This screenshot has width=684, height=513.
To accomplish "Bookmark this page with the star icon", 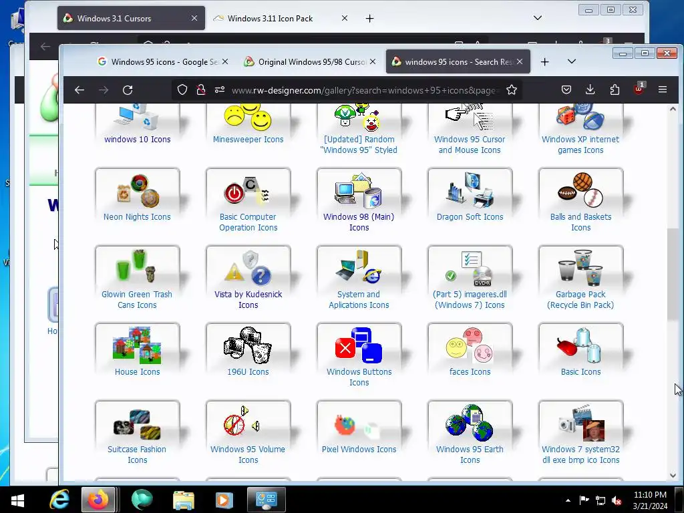I will click(511, 90).
